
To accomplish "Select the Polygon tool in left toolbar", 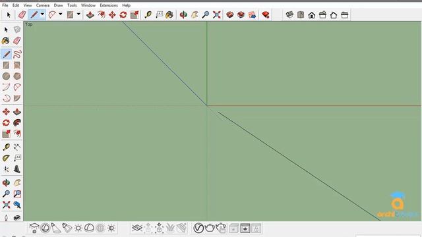I will click(17, 76).
